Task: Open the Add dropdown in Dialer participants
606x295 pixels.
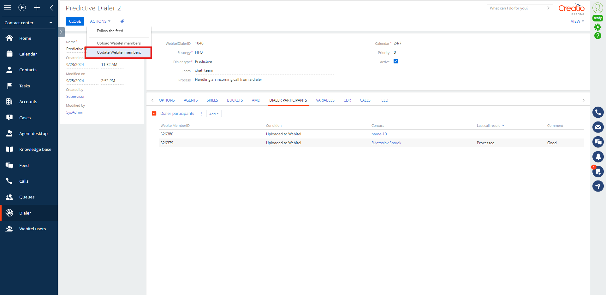Action: tap(214, 114)
